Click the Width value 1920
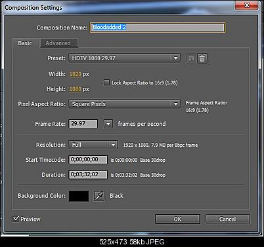 76,74
